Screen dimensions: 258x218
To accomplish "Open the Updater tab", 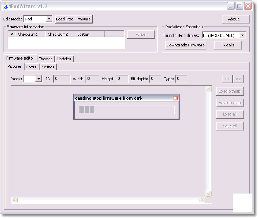I will coord(64,59).
